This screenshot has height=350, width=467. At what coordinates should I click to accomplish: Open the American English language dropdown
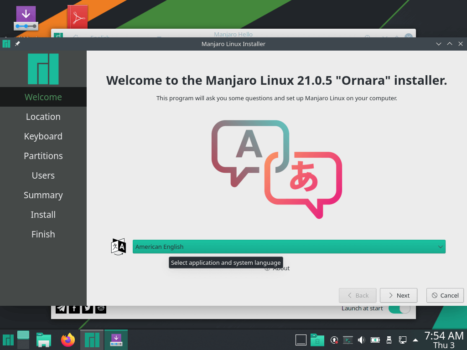click(289, 247)
